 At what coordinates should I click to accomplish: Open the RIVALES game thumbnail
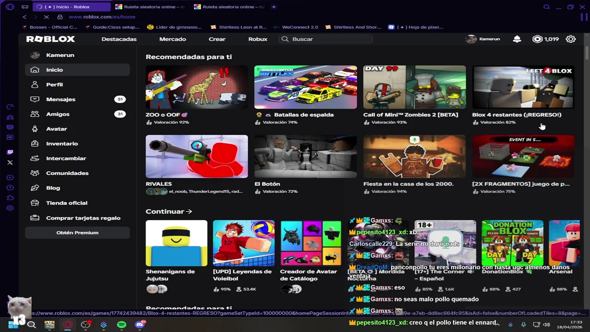(197, 156)
